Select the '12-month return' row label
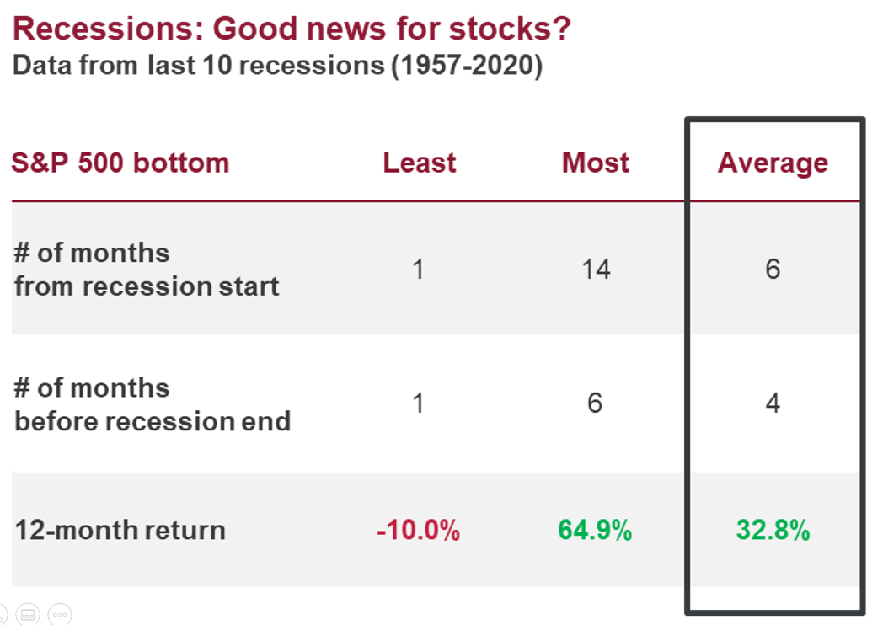Viewport: 883px width, 625px height. coord(120,531)
